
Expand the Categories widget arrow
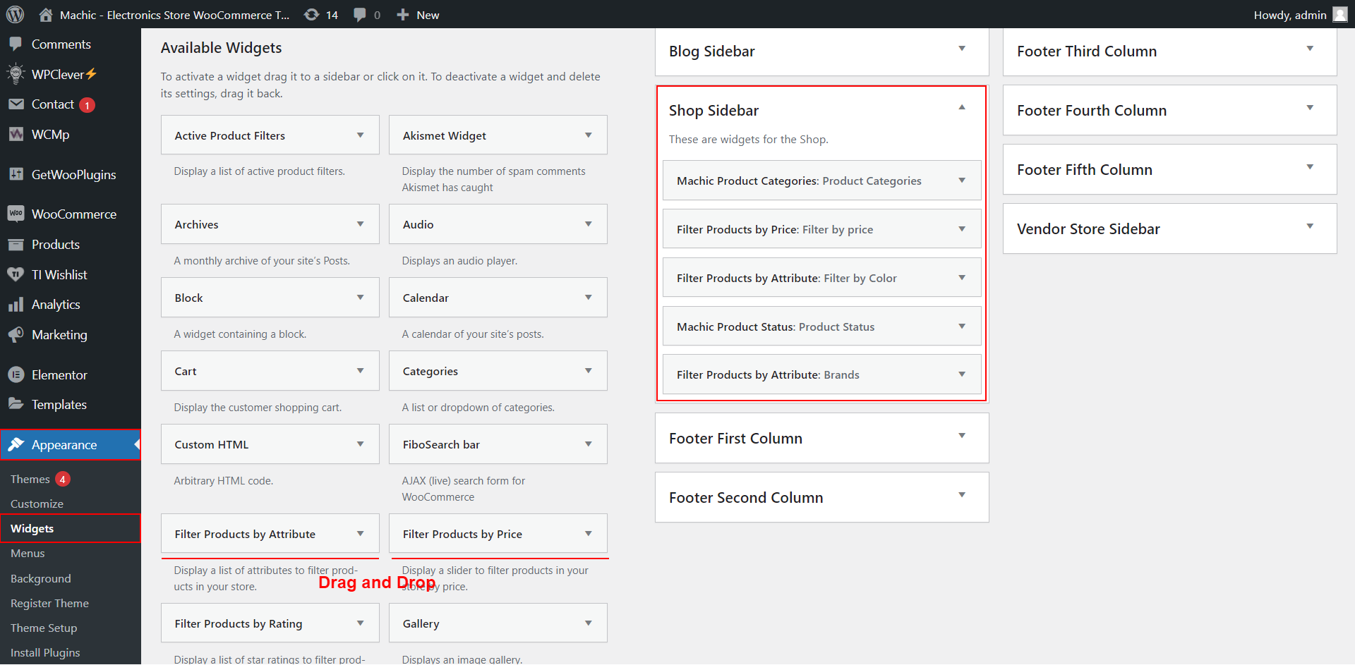(x=588, y=371)
